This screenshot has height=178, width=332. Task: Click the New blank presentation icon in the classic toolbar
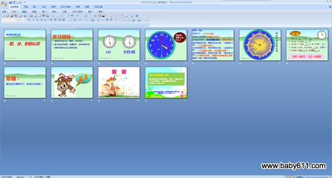click(x=3, y=16)
